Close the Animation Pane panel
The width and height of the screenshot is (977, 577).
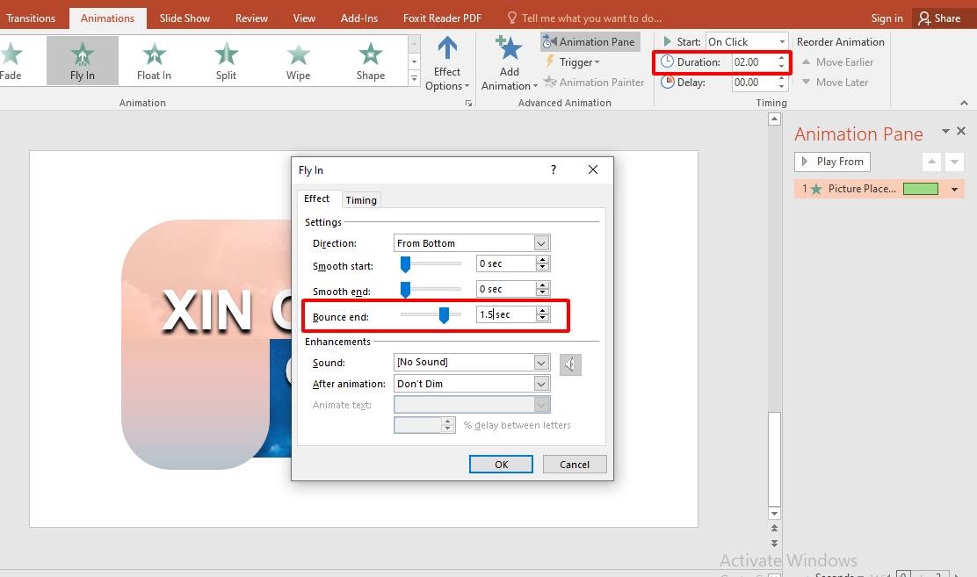961,131
